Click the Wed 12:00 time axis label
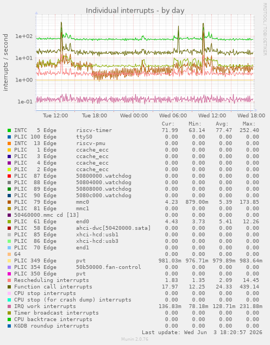 (x=212, y=116)
